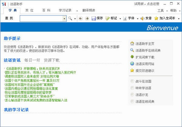The image size is (182, 127).
Task: Open news 法国个体户免税优惠延长一年
Action: 32,80
